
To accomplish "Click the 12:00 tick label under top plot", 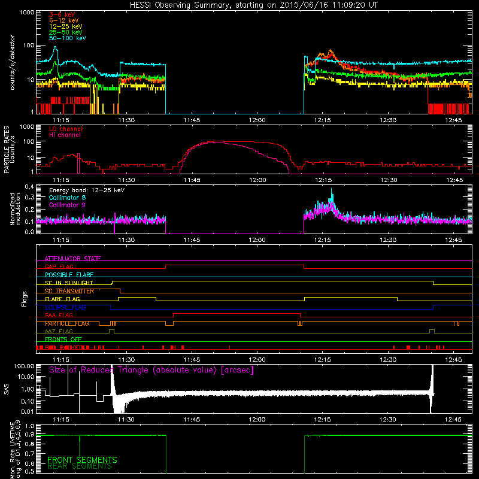I will [x=257, y=120].
